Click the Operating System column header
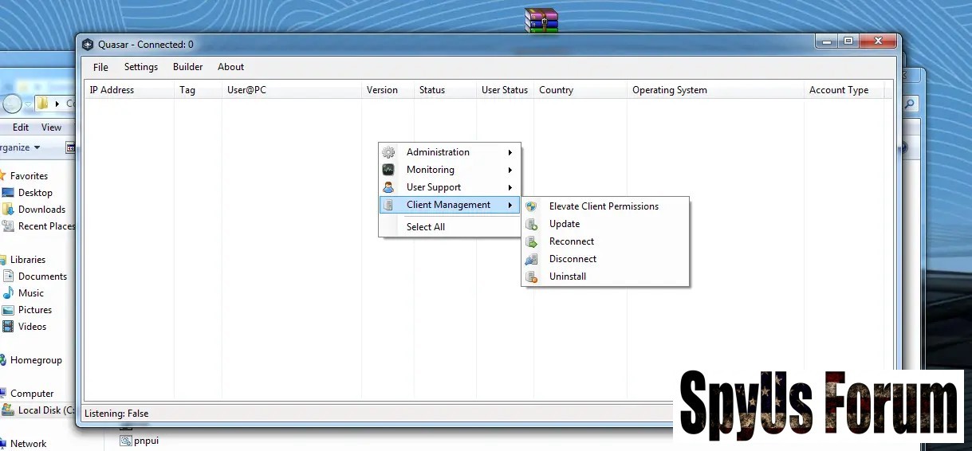Screen dimensions: 972x451 coord(669,90)
